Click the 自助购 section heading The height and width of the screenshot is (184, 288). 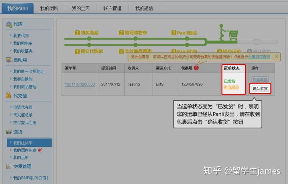20,60
